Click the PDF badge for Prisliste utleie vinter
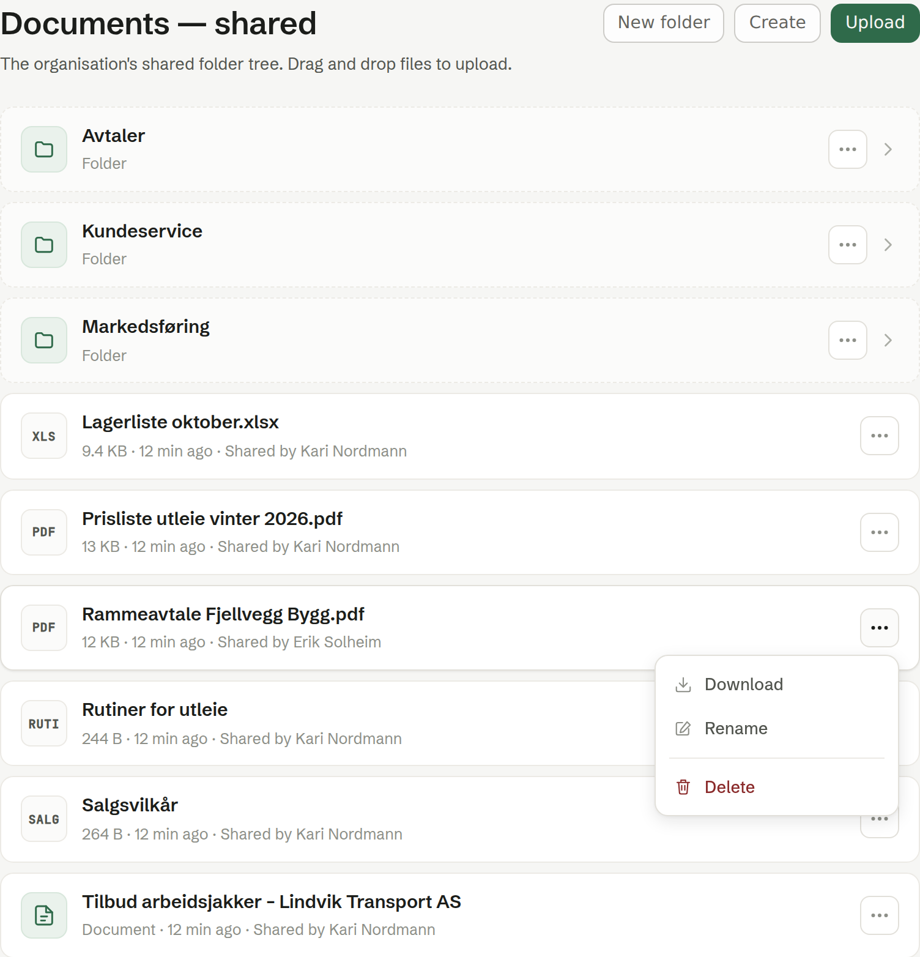This screenshot has width=920, height=957. (x=44, y=532)
